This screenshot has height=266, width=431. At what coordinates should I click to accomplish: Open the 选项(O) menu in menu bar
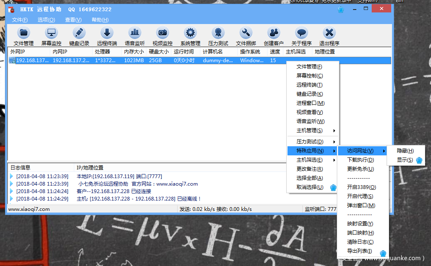pos(46,20)
